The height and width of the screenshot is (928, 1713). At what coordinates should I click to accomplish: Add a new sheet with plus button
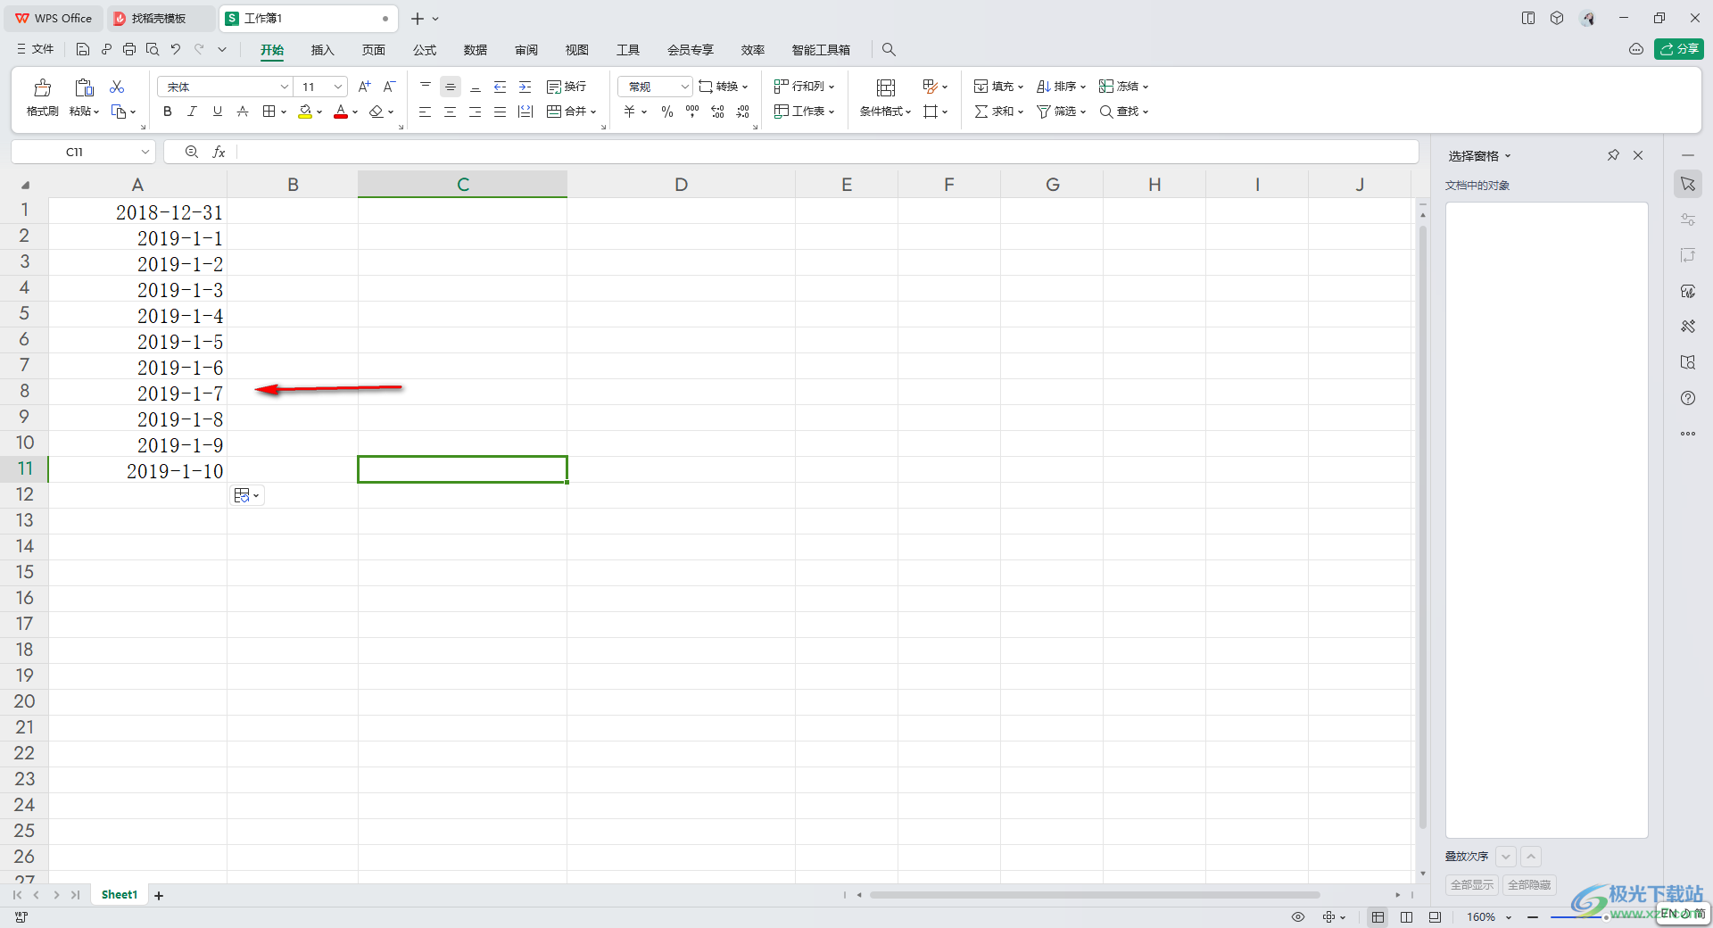click(159, 895)
